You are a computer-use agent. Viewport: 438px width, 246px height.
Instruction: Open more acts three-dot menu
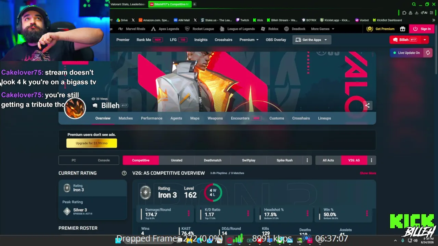click(x=371, y=160)
